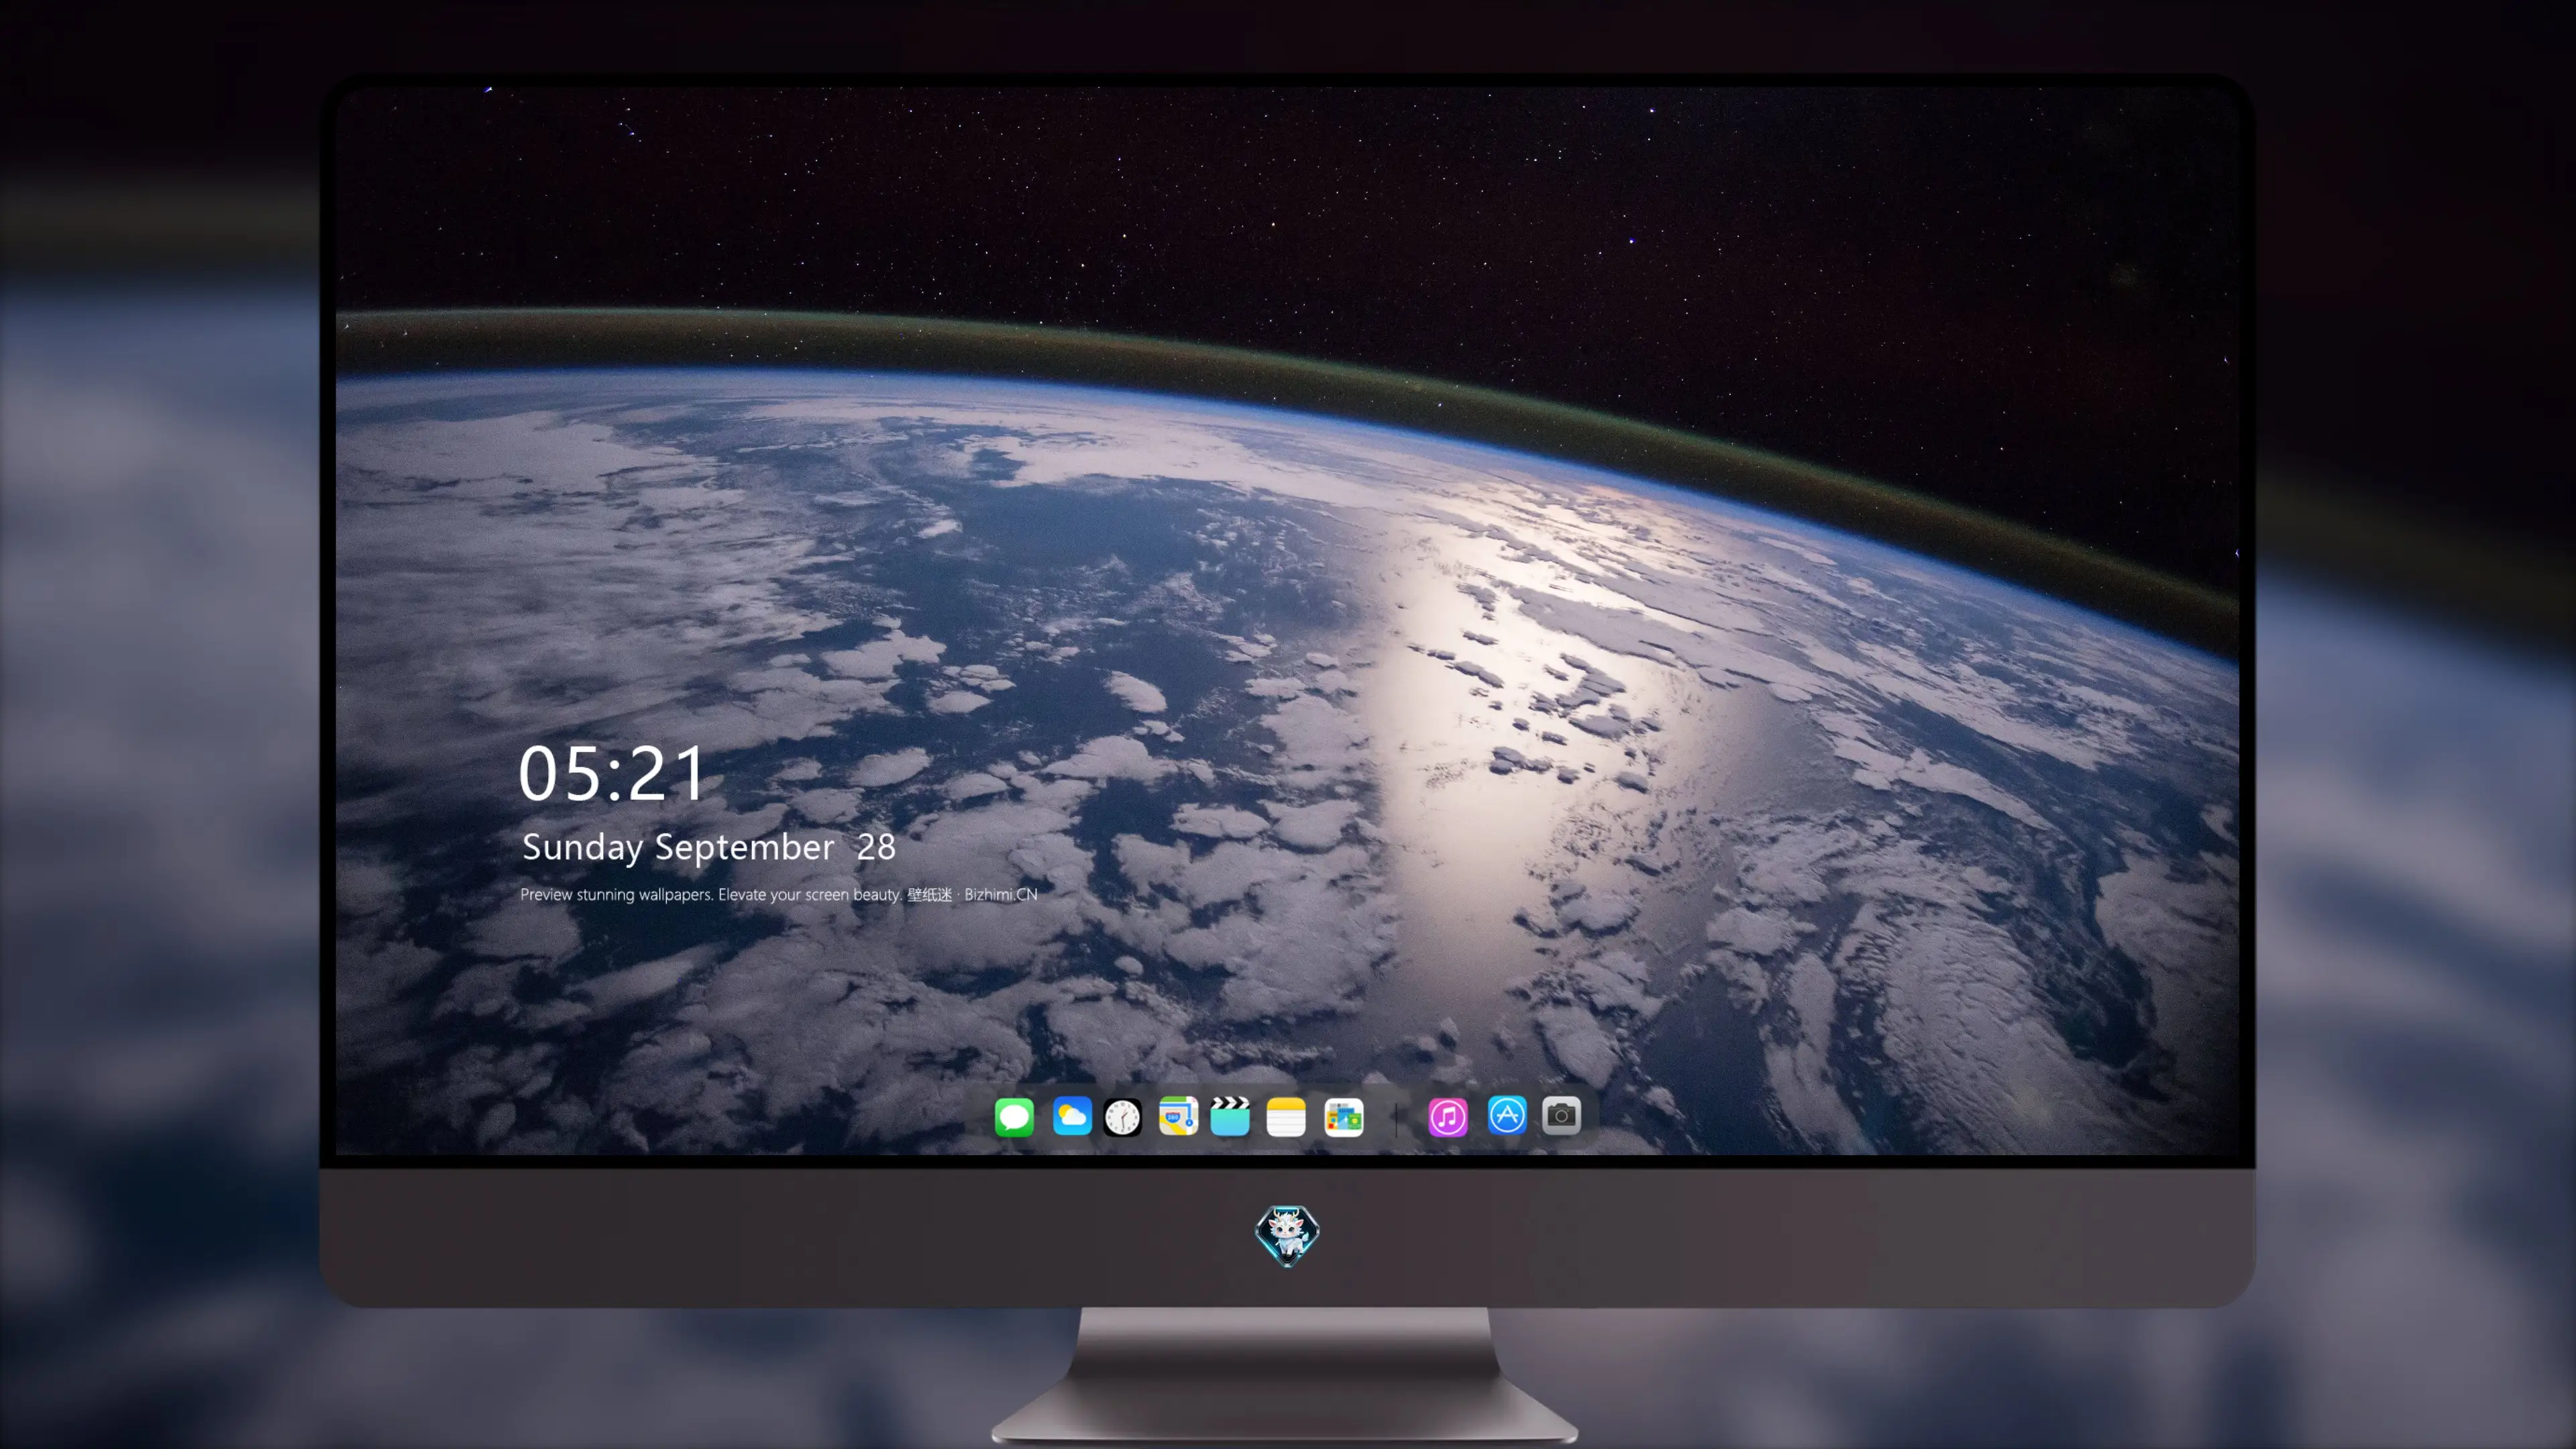Viewport: 2576px width, 1449px height.
Task: Launch the pink iTunes Store music icon
Action: [x=1448, y=1117]
